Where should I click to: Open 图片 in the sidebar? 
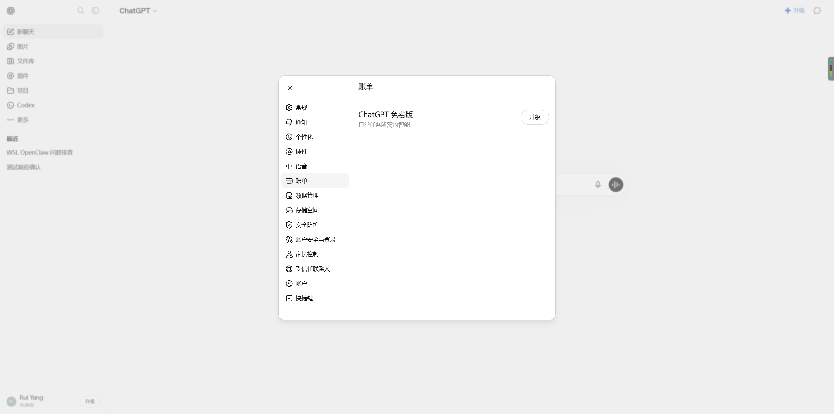(53, 46)
